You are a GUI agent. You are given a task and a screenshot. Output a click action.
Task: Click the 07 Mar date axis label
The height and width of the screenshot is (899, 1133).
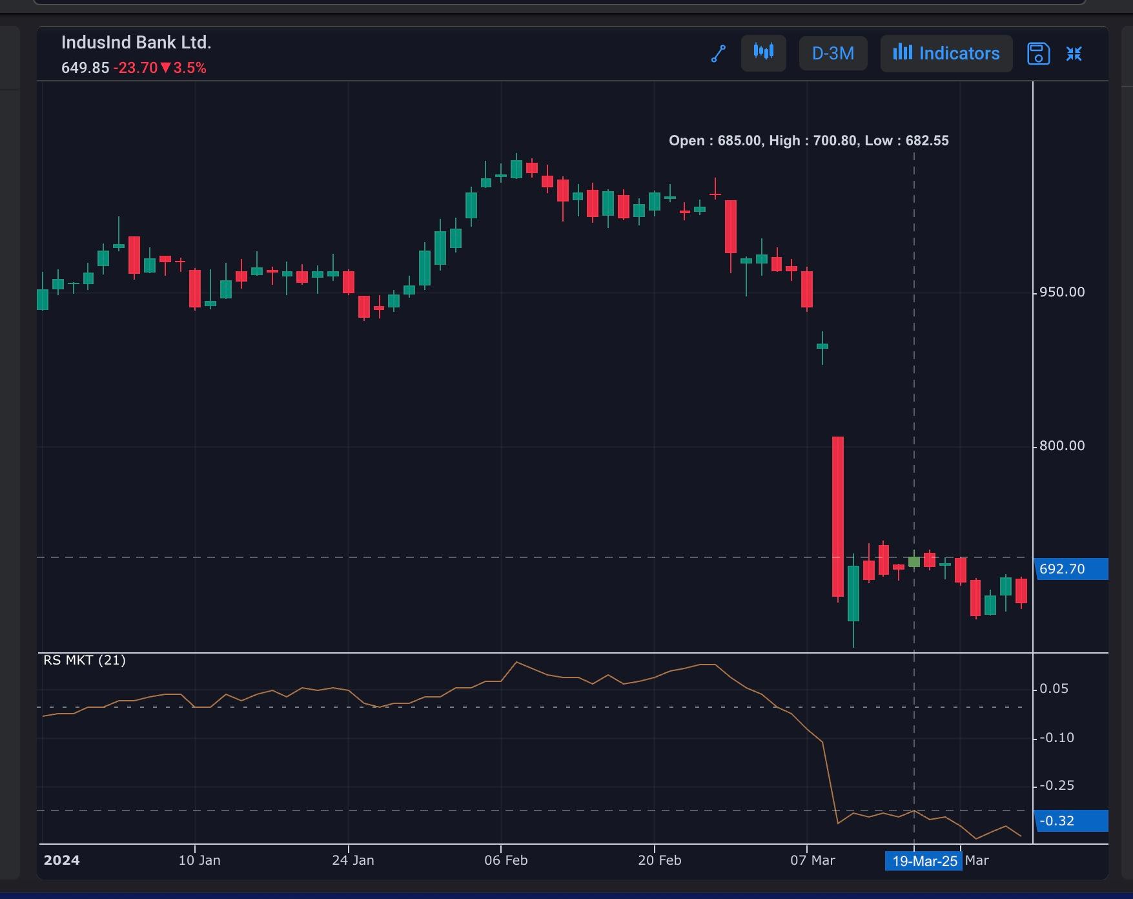tap(813, 860)
